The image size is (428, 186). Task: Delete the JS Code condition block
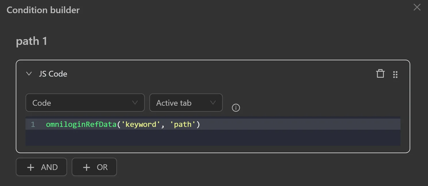[x=380, y=74]
